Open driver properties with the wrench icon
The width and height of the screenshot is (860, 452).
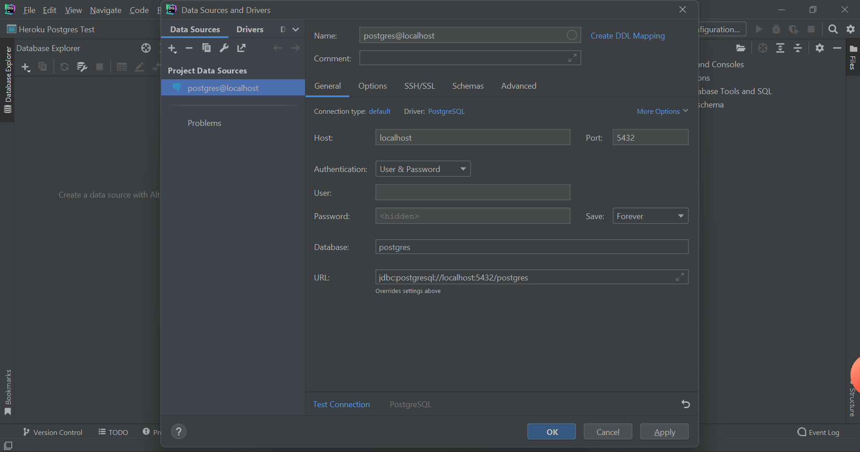[224, 48]
